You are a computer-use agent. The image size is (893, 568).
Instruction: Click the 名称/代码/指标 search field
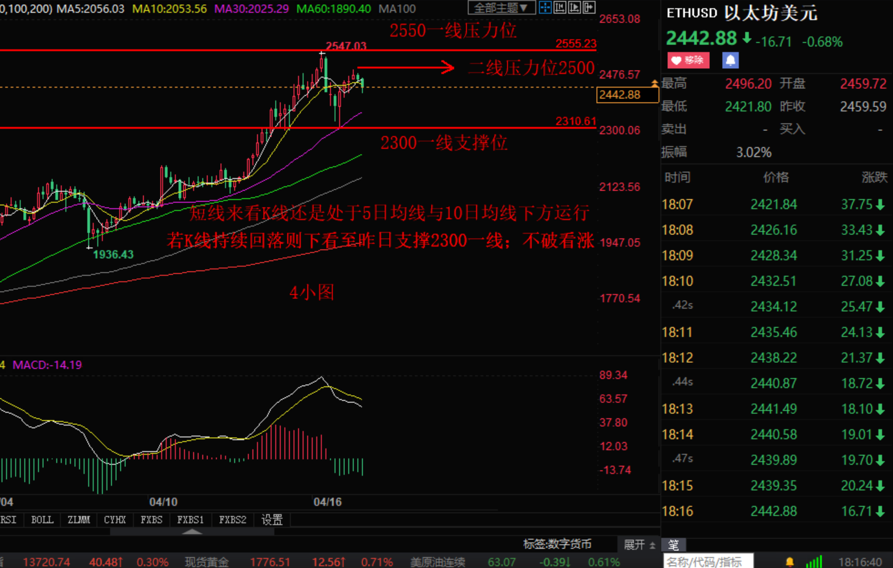tap(708, 561)
